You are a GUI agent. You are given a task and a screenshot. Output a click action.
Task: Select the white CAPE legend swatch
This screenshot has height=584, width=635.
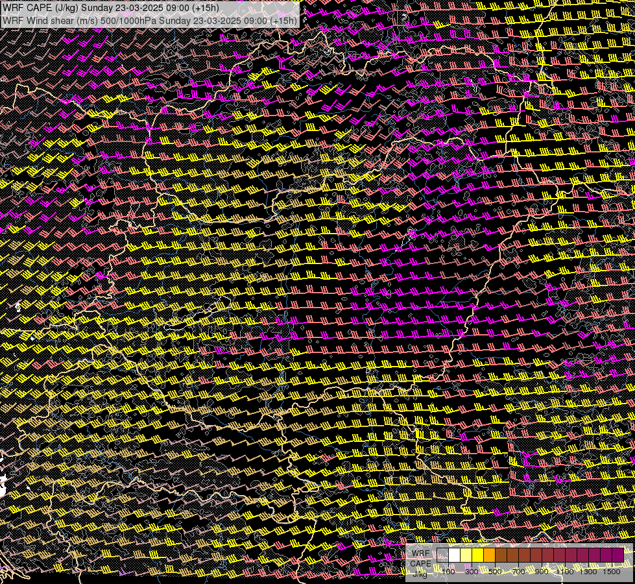point(455,555)
